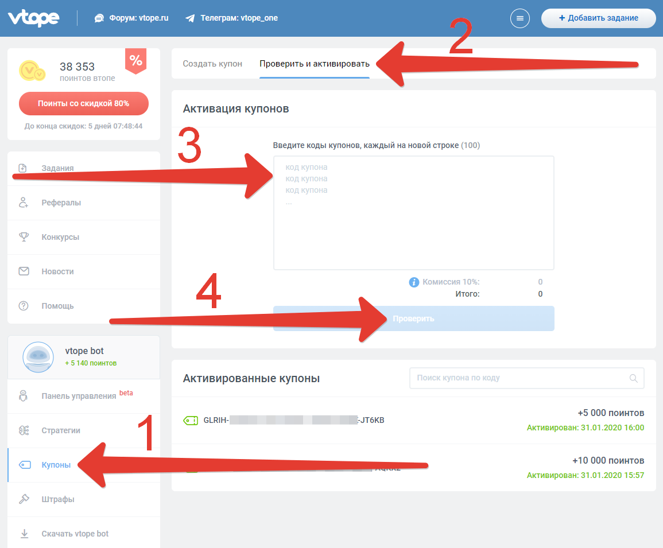The height and width of the screenshot is (548, 663).
Task: Click the commission info icon
Action: click(x=414, y=282)
